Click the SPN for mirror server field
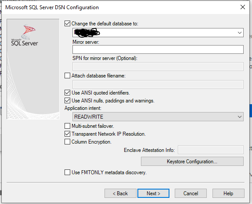Viewport: 252px width, 204px height. click(158, 67)
